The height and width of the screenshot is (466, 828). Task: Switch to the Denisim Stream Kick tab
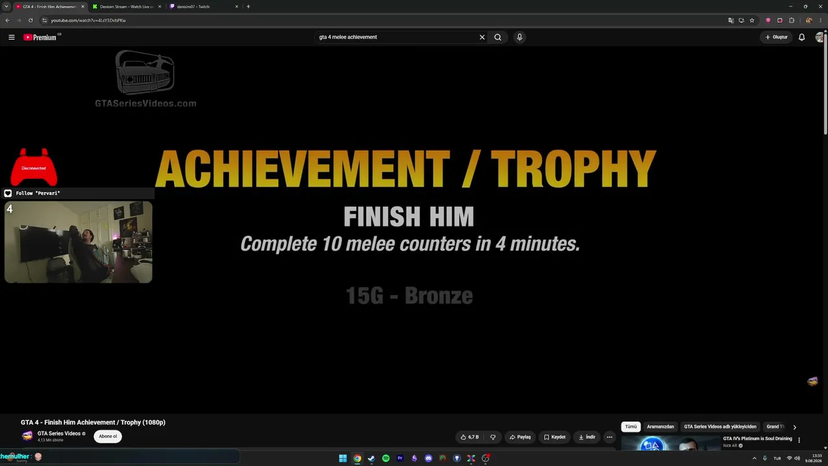click(x=125, y=6)
